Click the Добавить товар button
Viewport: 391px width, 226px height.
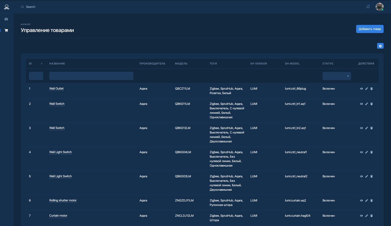pyautogui.click(x=370, y=29)
